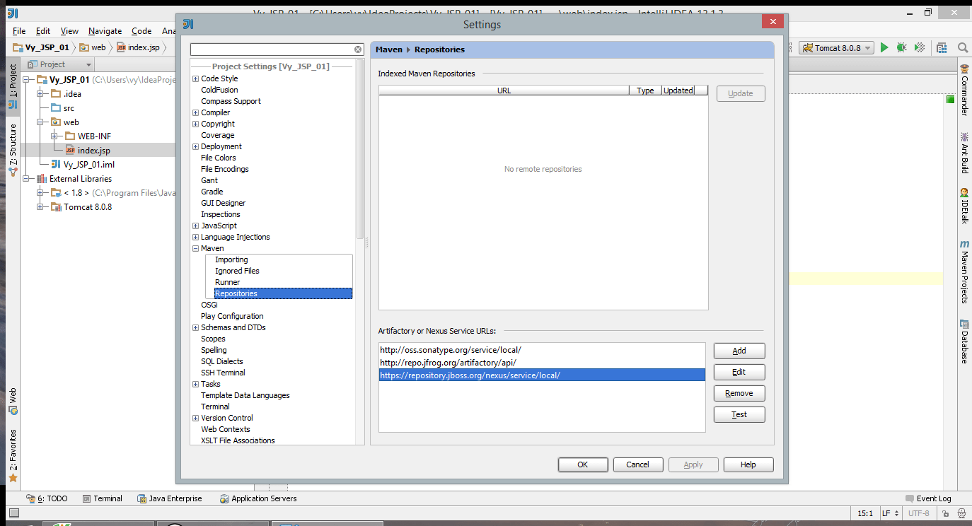Click Run with Coverage icon
Image resolution: width=972 pixels, height=526 pixels.
919,47
